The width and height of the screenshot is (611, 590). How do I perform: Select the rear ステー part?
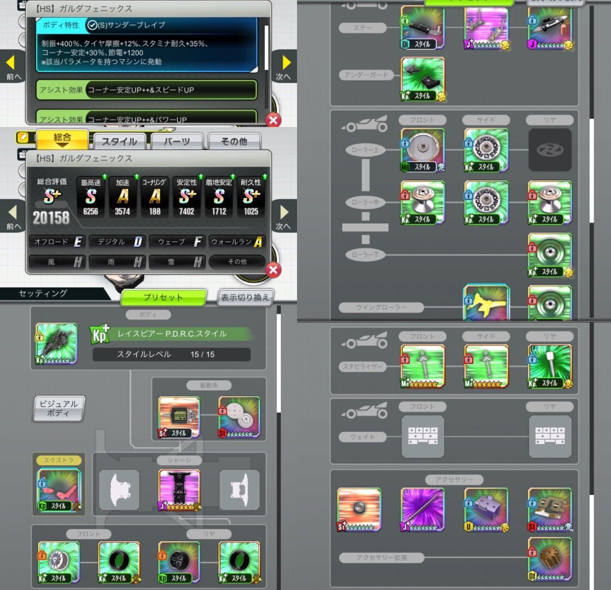tap(550, 27)
